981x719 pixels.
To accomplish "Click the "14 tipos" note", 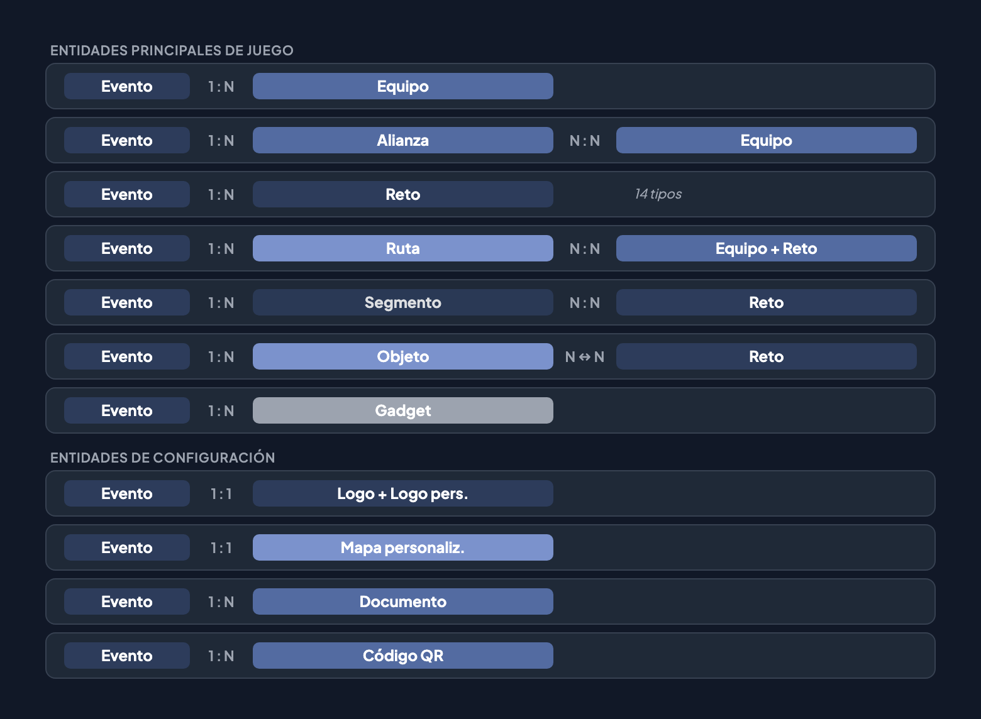I will point(658,194).
